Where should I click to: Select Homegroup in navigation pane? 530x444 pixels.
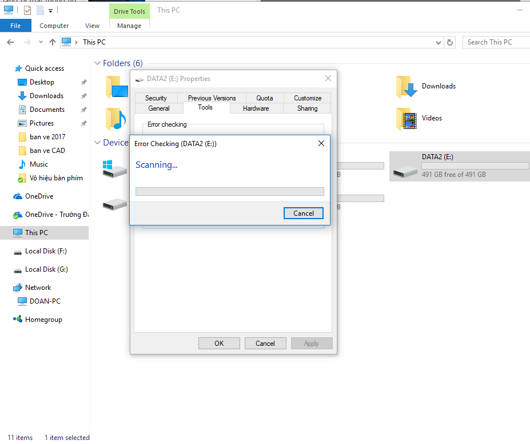tap(43, 320)
